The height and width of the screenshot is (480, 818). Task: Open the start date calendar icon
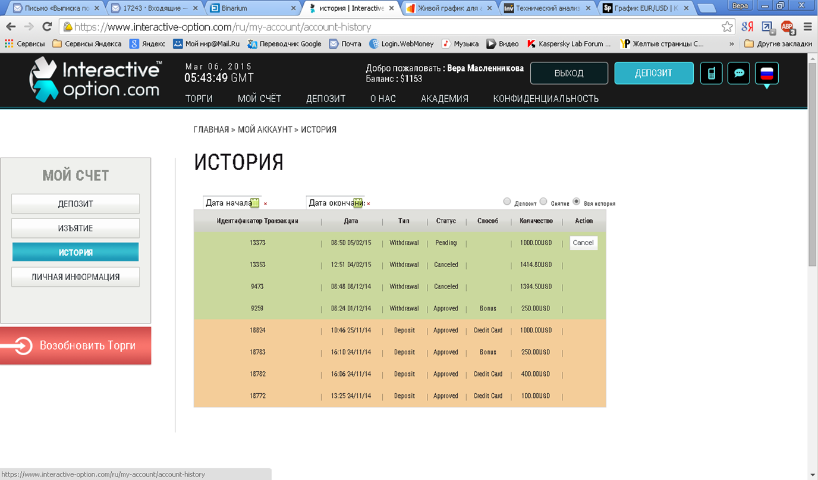point(254,203)
